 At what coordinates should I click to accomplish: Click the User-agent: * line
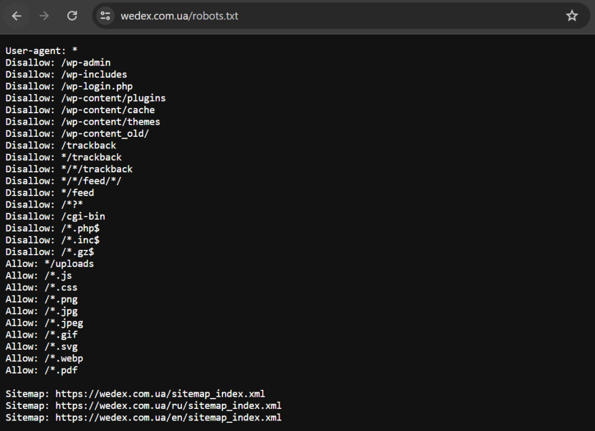[41, 50]
